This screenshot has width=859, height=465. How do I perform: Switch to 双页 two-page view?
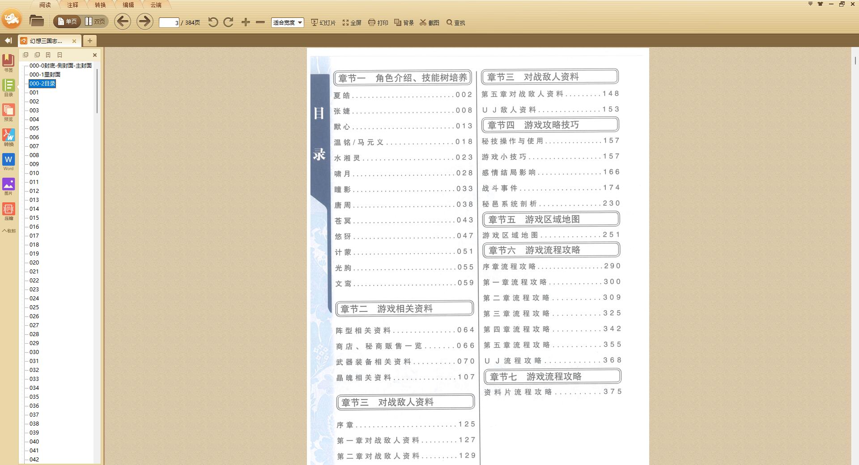(x=95, y=21)
